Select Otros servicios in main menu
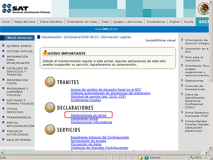This screenshot has height=160, width=213. [15, 111]
